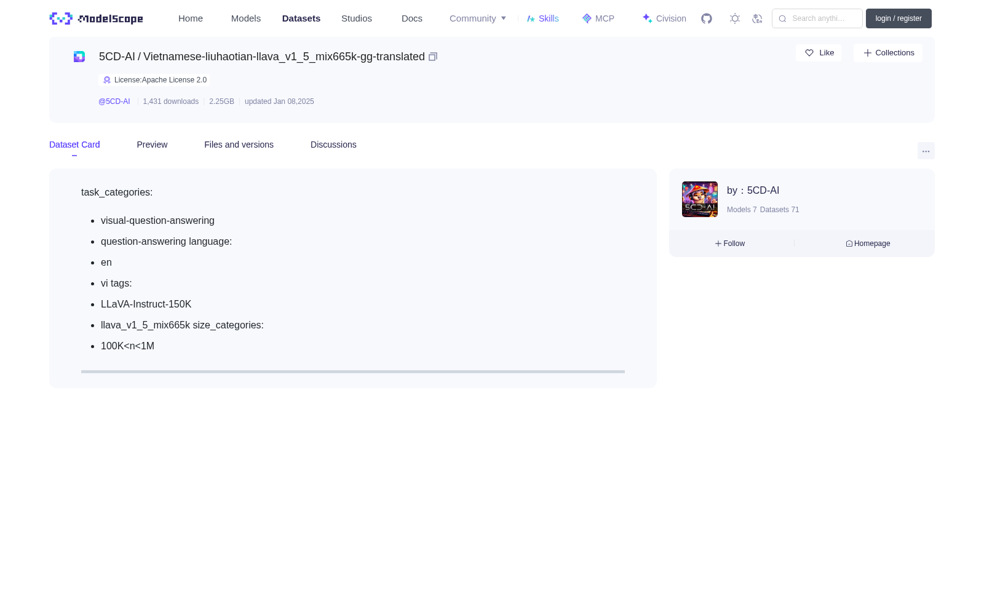
Task: Click the 'en' list item
Action: click(106, 263)
